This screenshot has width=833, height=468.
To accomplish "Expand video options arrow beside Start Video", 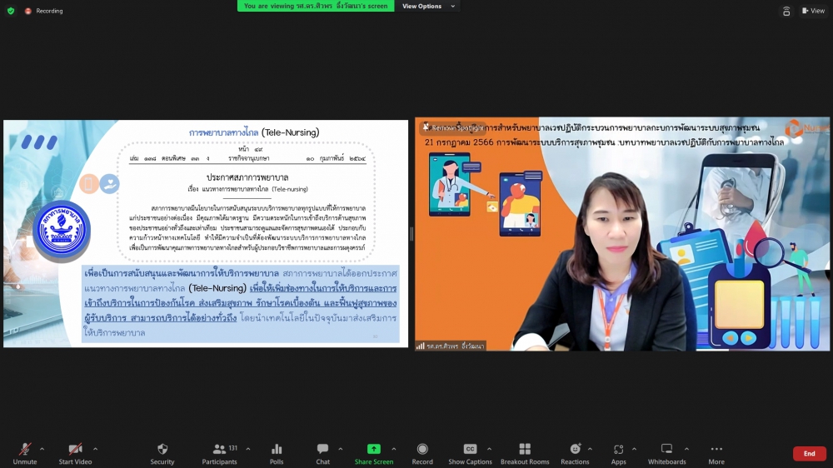I will (95, 449).
